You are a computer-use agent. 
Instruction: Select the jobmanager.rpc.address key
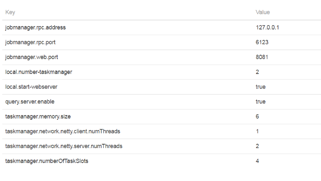click(36, 27)
